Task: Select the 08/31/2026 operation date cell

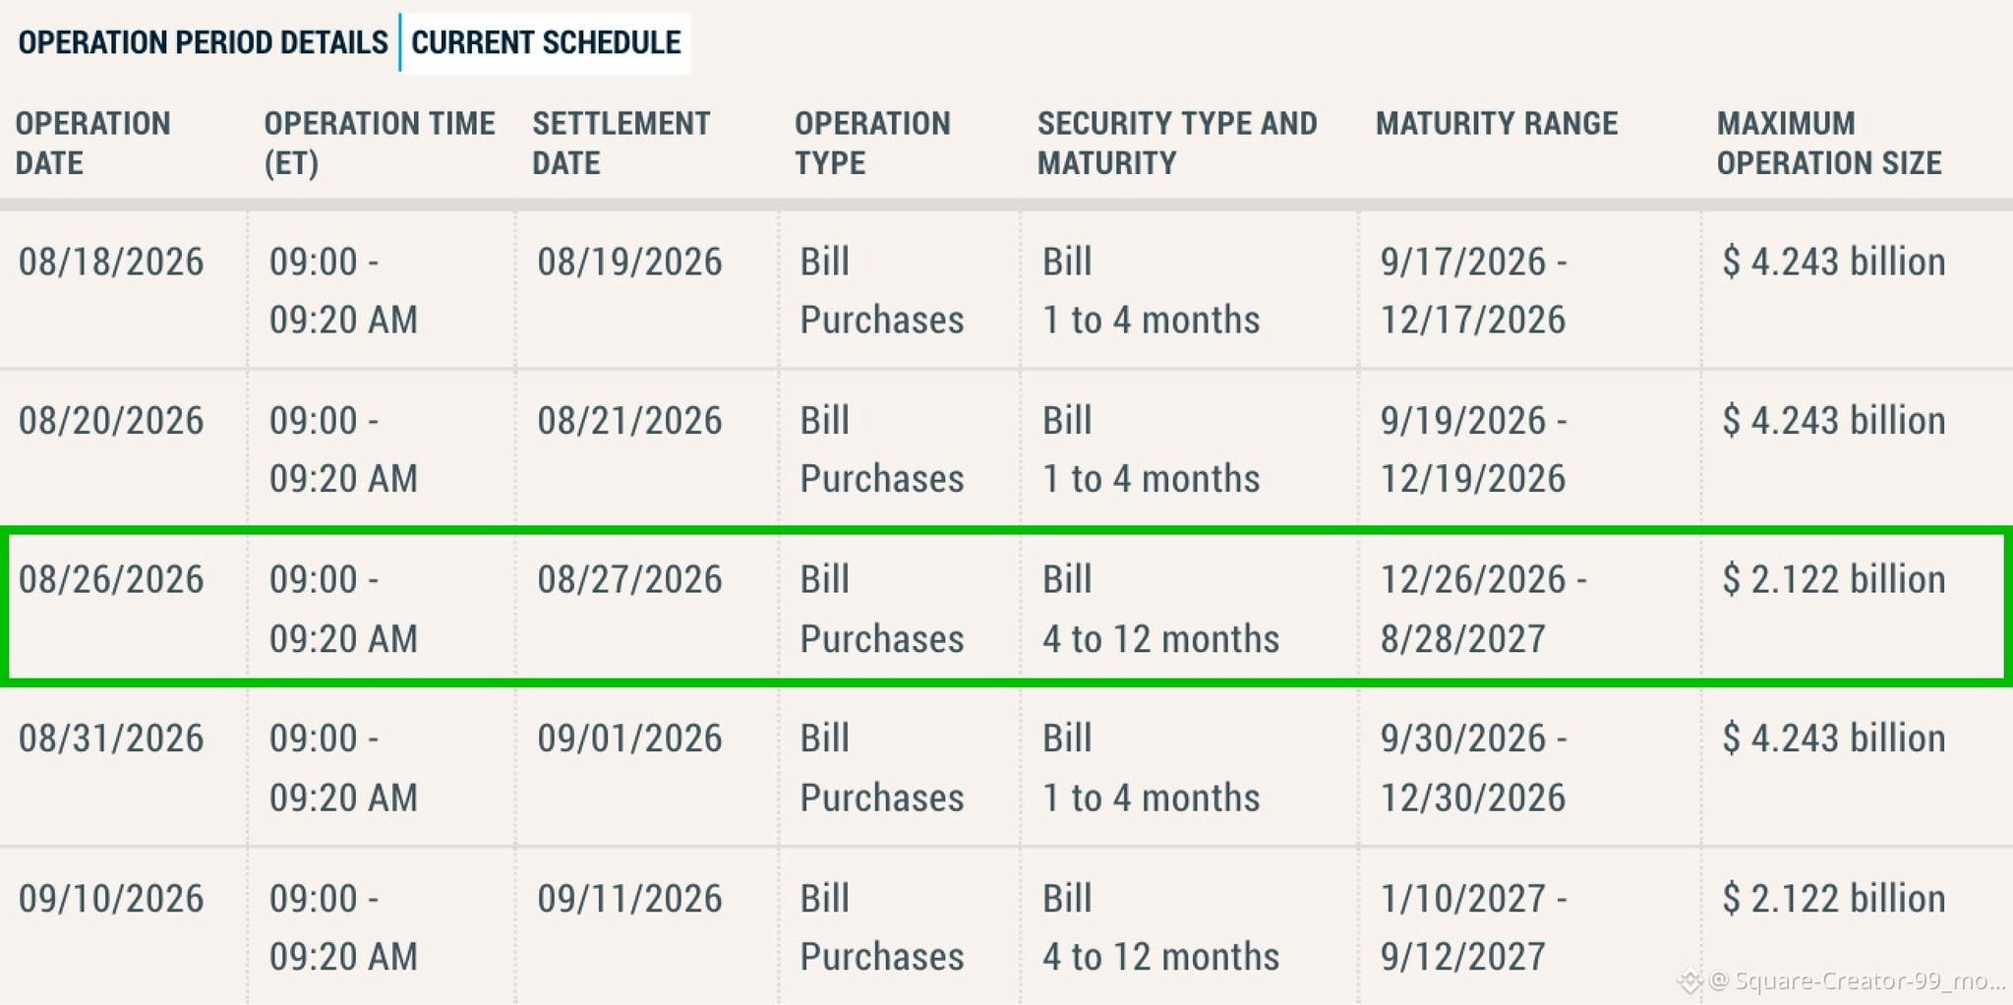Action: tap(111, 739)
